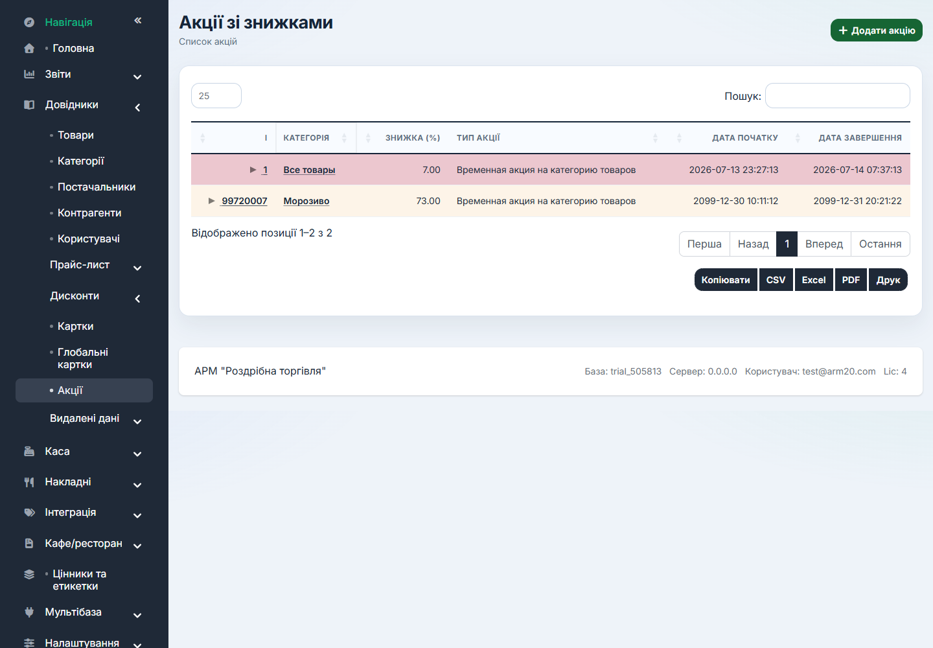This screenshot has width=933, height=648.
Task: Click the chart icon next to Звіти
Action: (x=29, y=74)
